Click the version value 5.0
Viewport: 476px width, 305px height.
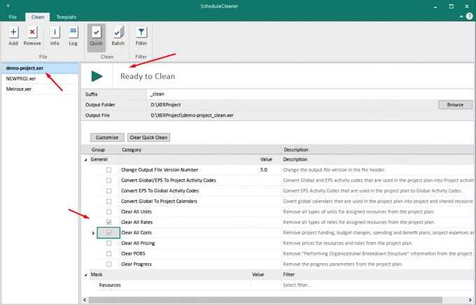click(263, 170)
